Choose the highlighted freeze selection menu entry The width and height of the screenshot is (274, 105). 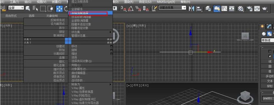(x=91, y=13)
